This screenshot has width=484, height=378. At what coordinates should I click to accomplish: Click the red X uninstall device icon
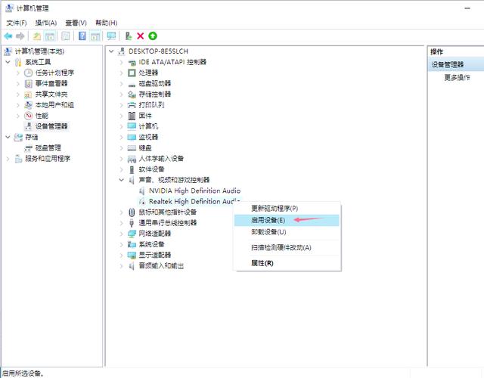[x=141, y=36]
